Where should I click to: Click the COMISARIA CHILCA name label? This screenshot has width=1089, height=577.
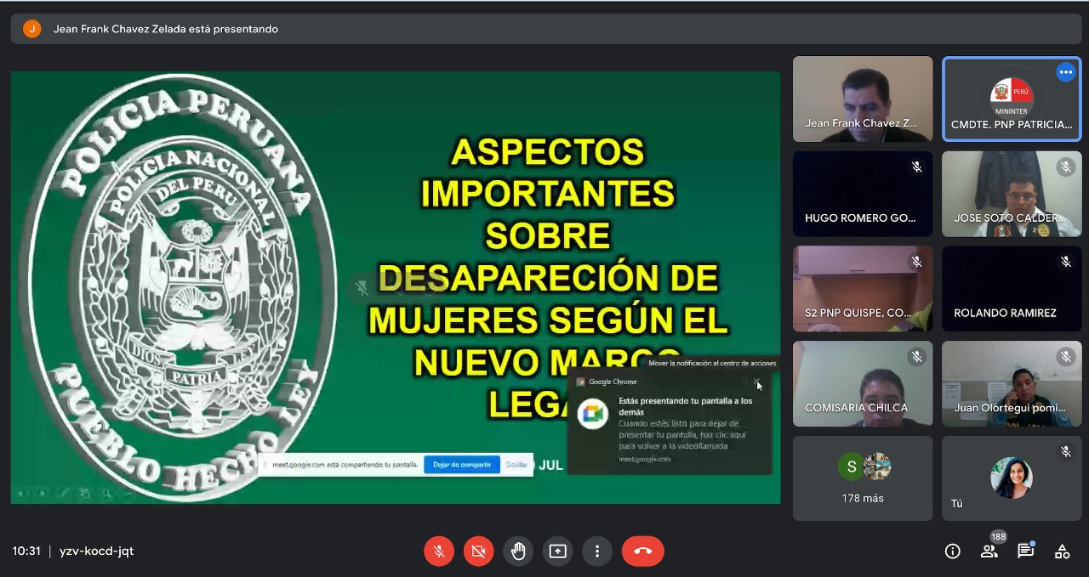[856, 408]
